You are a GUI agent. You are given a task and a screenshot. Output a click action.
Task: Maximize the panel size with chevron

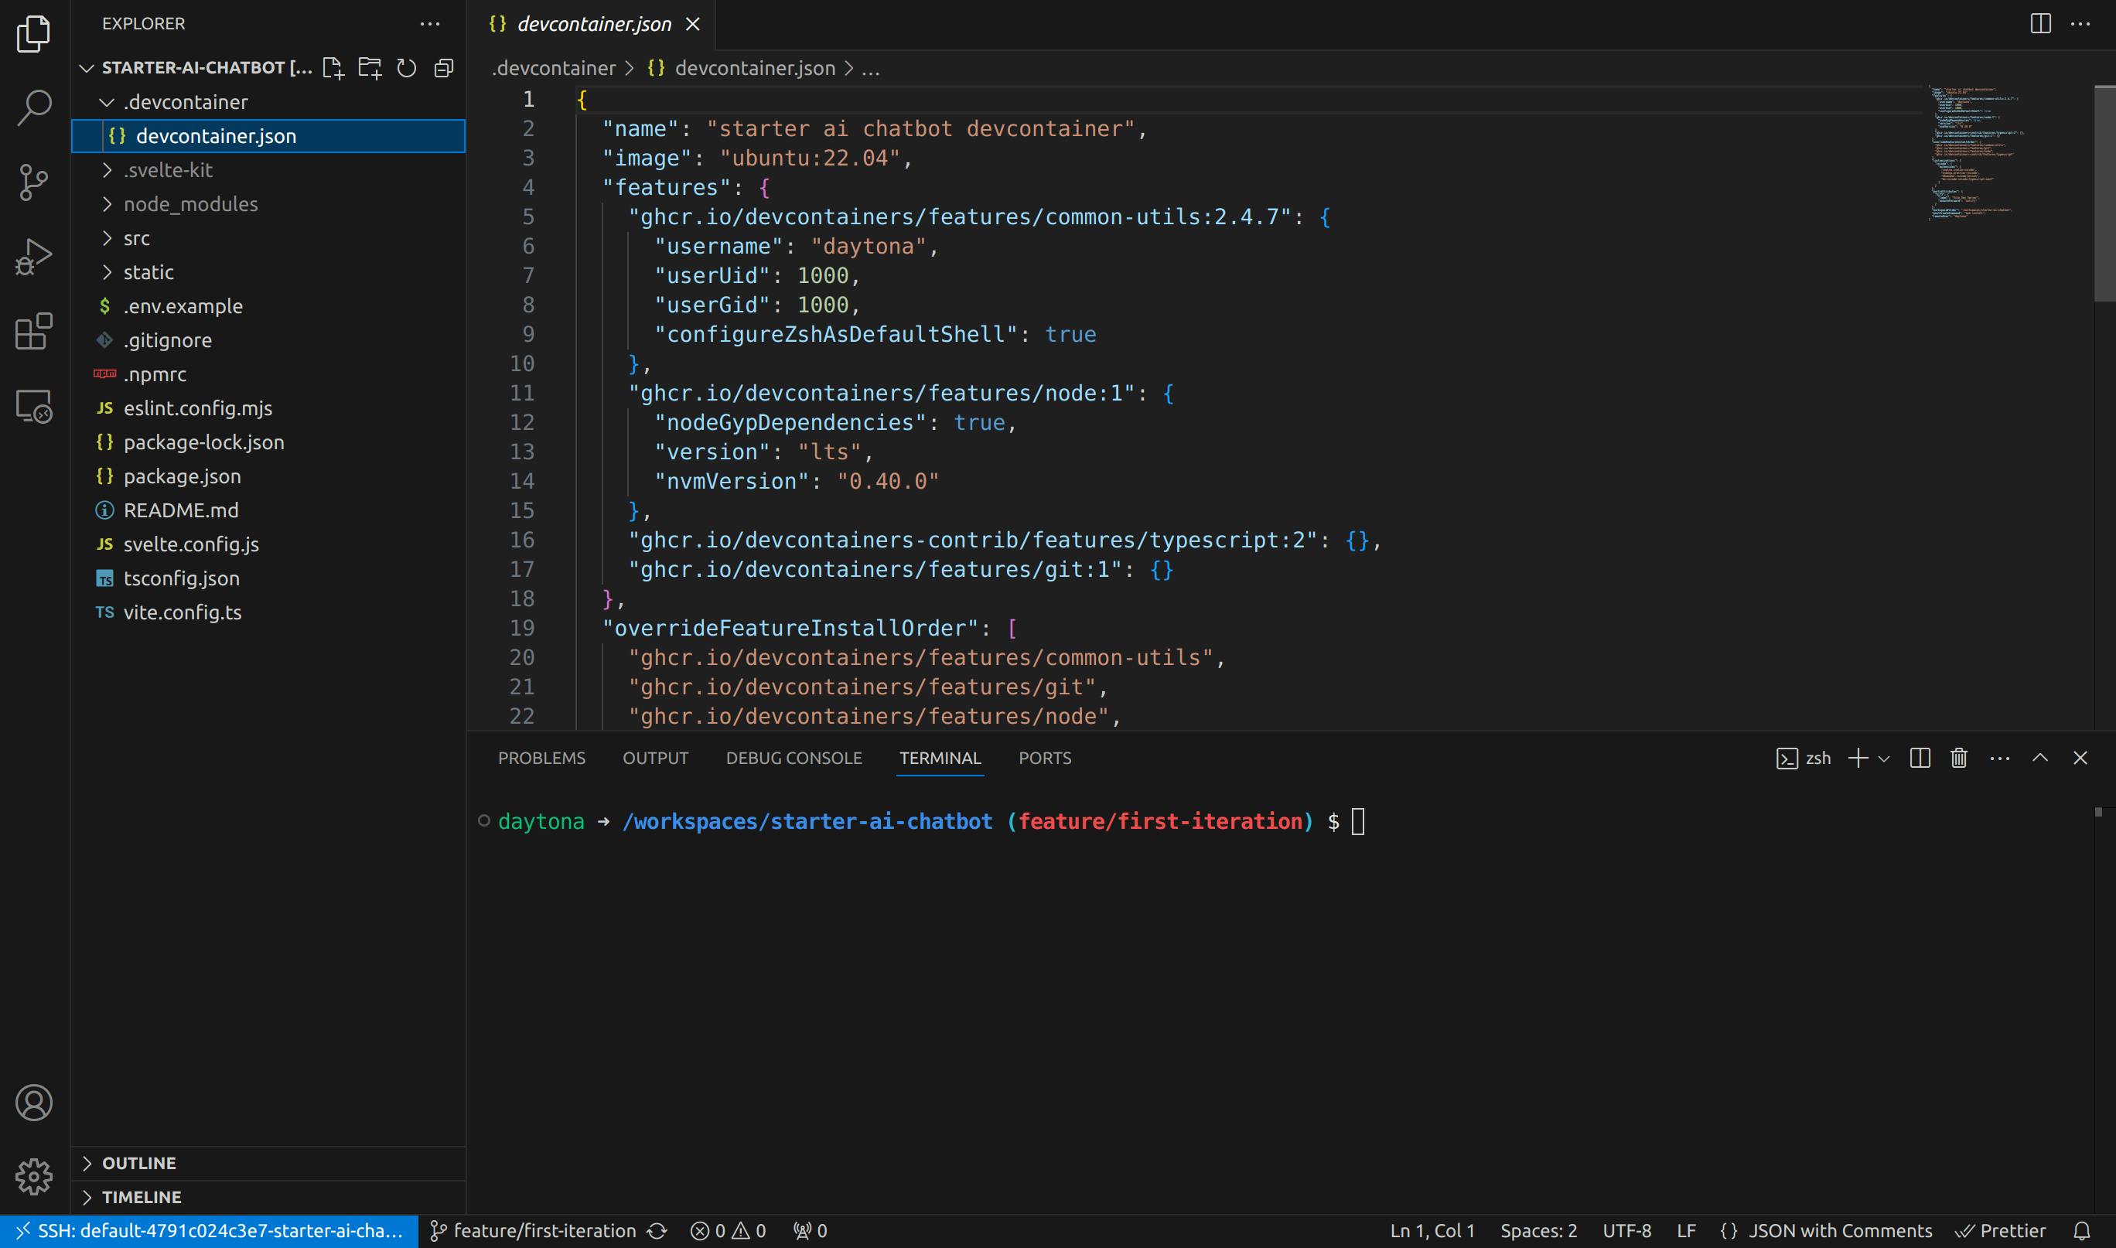(x=2039, y=758)
